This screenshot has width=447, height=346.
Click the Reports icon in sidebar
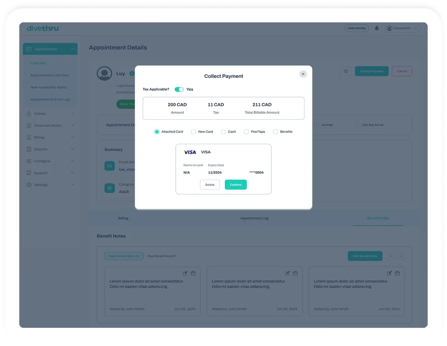[29, 149]
